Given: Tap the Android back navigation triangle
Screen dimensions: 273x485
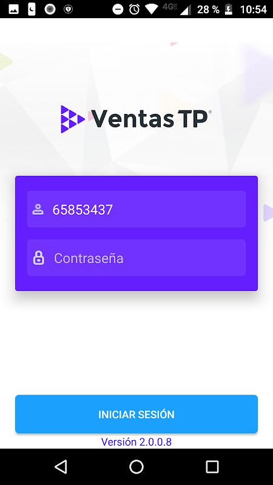Looking at the screenshot, I should tap(61, 466).
